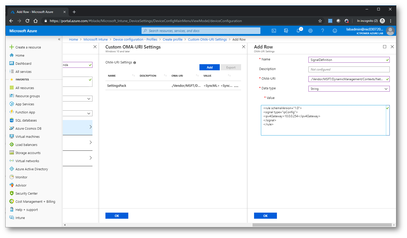Sort table by OMA-URI column
407x238 pixels.
click(177, 76)
